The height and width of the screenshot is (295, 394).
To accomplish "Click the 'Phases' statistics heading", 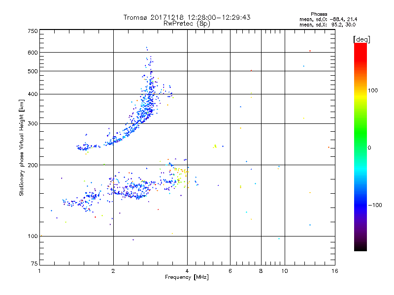I will 319,14.
